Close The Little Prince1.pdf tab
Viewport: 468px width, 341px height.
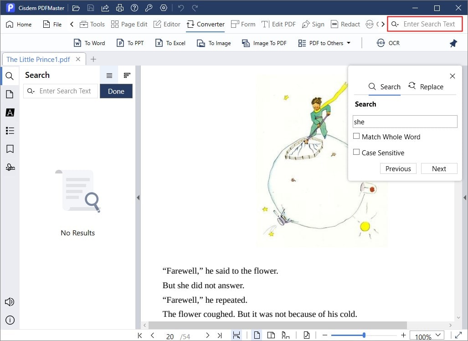click(x=78, y=59)
